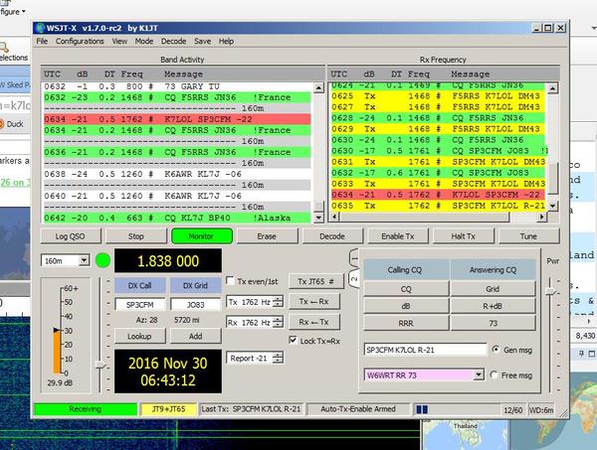Click the Add button
This screenshot has height=450, width=597.
coord(195,336)
